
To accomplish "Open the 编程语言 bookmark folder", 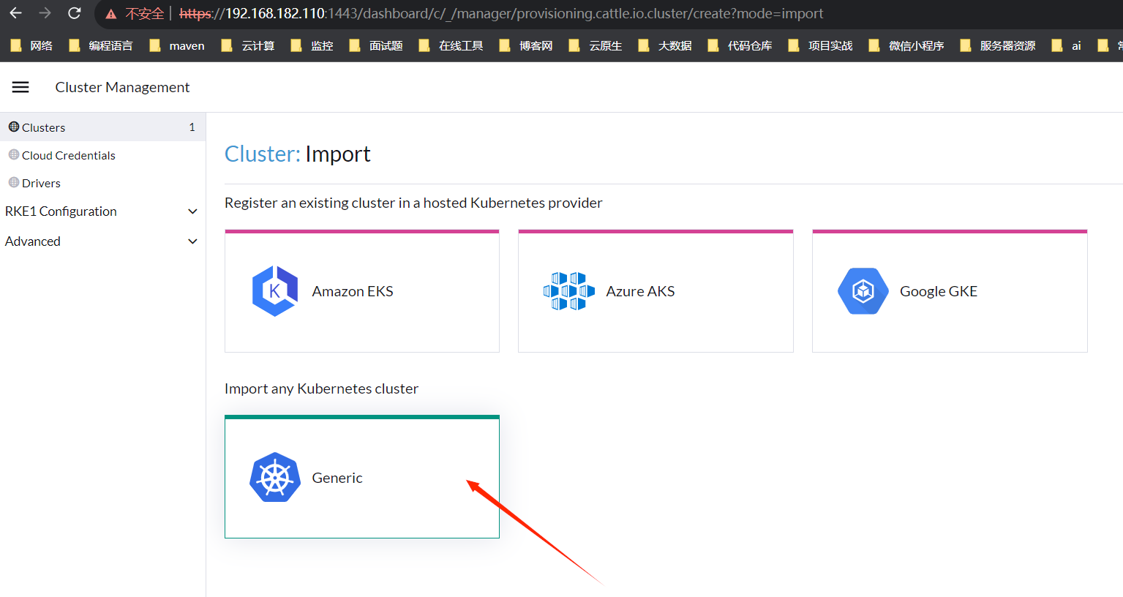I will tap(100, 45).
